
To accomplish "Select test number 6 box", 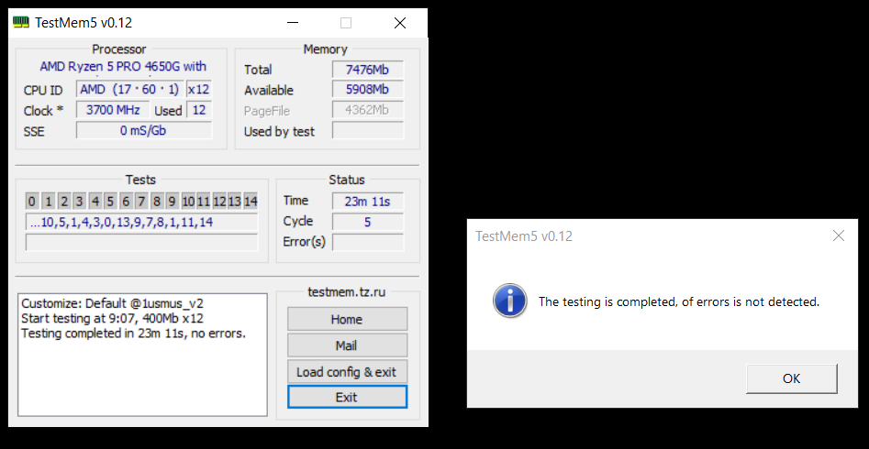I will tap(126, 201).
